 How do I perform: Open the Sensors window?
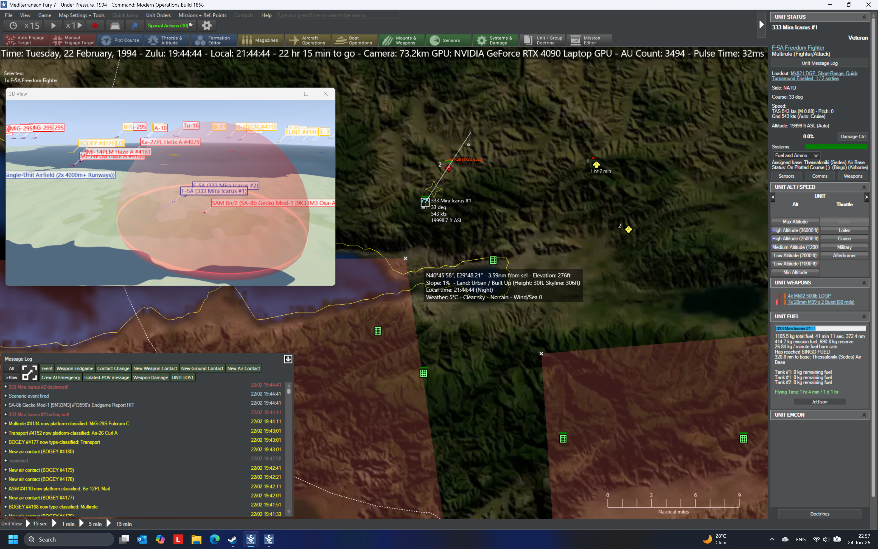[449, 40]
